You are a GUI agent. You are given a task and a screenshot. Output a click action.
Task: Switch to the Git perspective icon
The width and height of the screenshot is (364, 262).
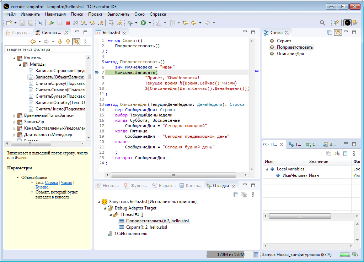click(355, 23)
